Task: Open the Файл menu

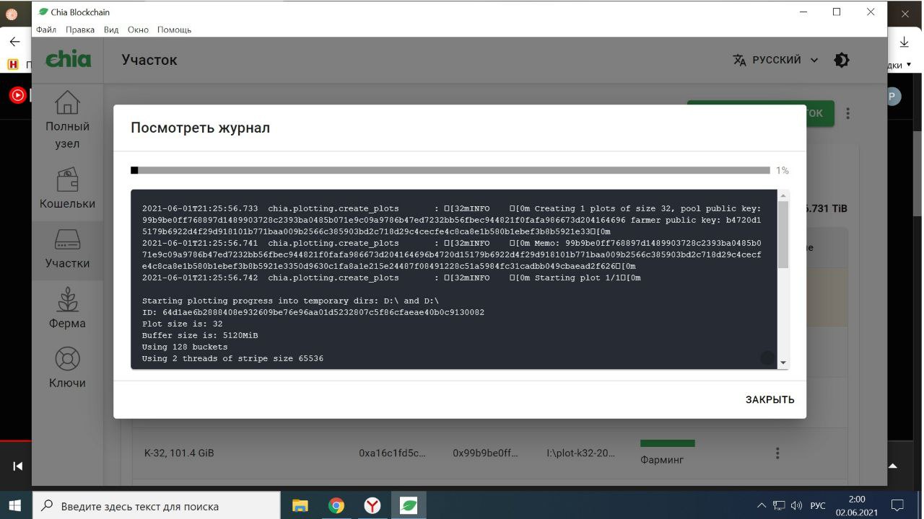Action: click(x=45, y=30)
